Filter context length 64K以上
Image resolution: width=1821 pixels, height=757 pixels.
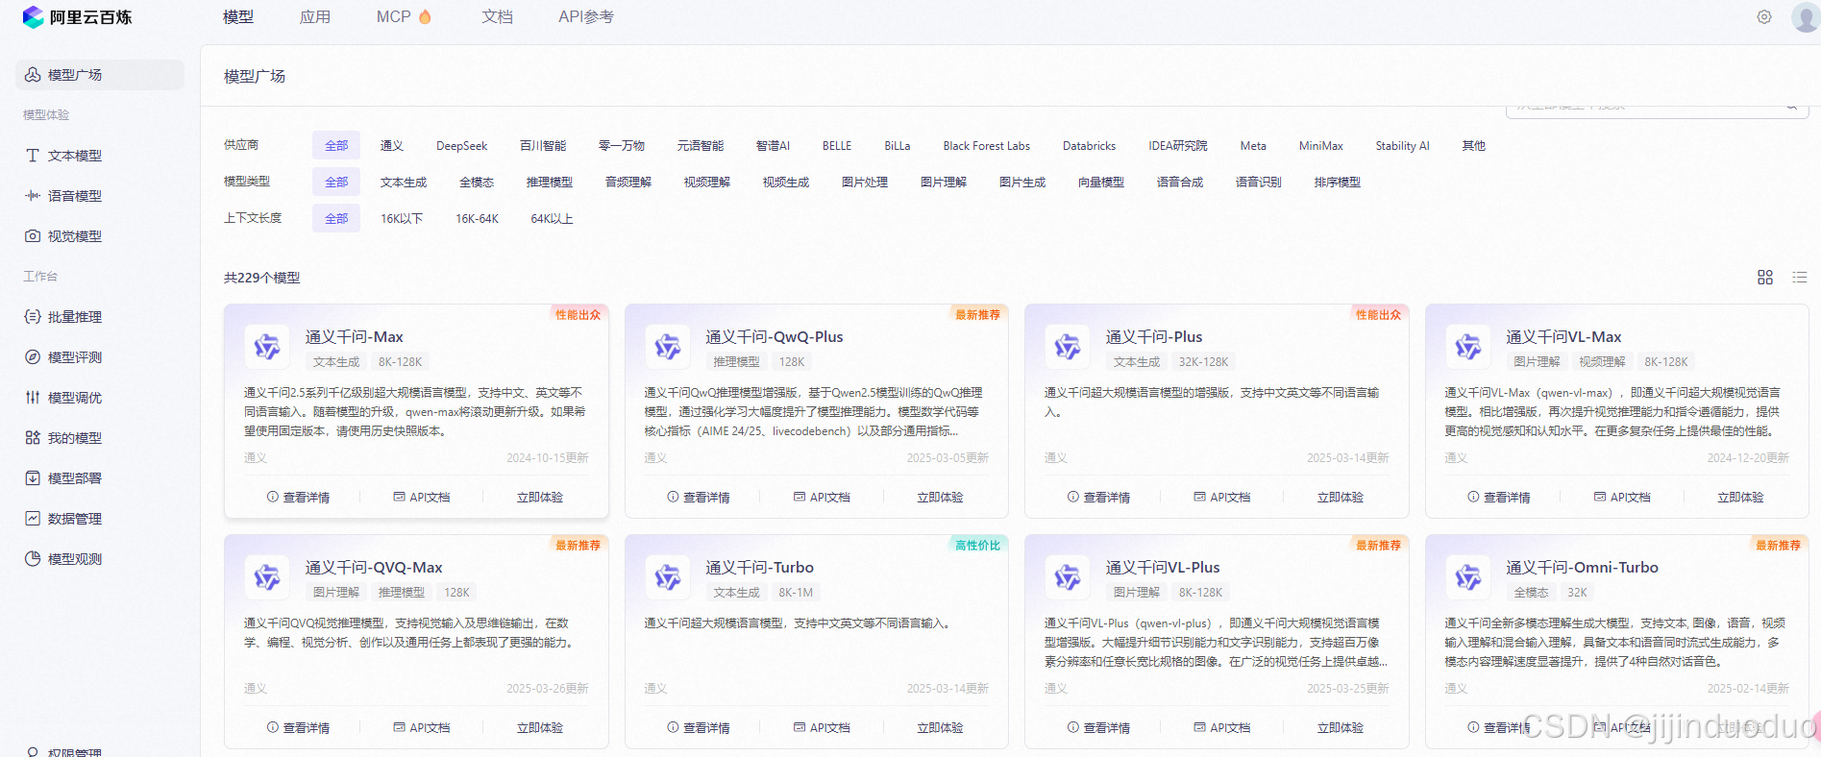click(x=553, y=219)
